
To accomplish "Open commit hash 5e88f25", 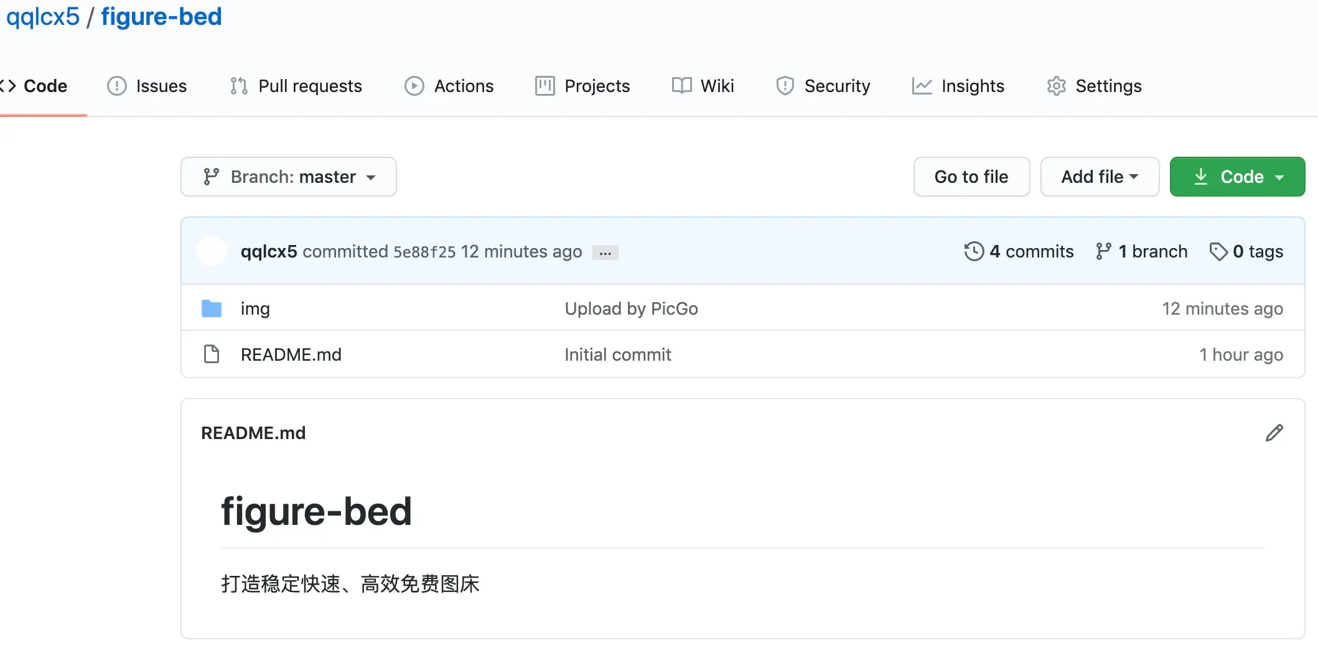I will click(x=424, y=252).
